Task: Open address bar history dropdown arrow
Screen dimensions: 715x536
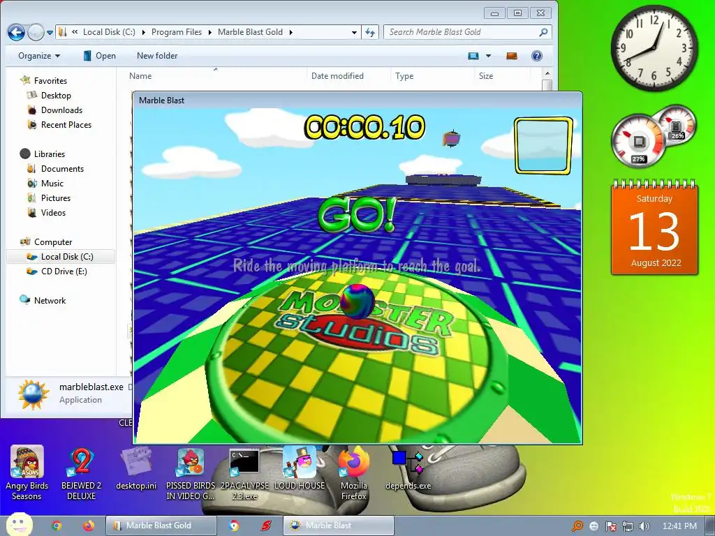Action: [354, 32]
